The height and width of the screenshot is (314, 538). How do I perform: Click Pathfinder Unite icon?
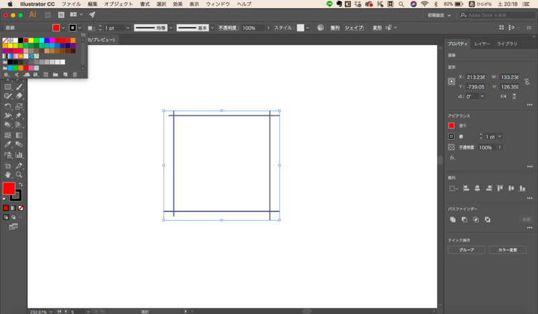coord(453,219)
